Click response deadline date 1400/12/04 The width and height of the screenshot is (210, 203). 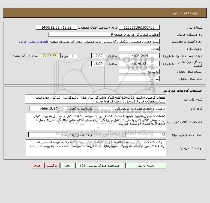[139, 56]
